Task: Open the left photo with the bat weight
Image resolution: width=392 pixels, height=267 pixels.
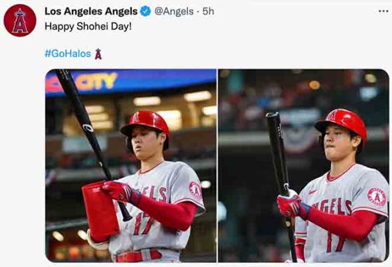Action: coord(131,165)
